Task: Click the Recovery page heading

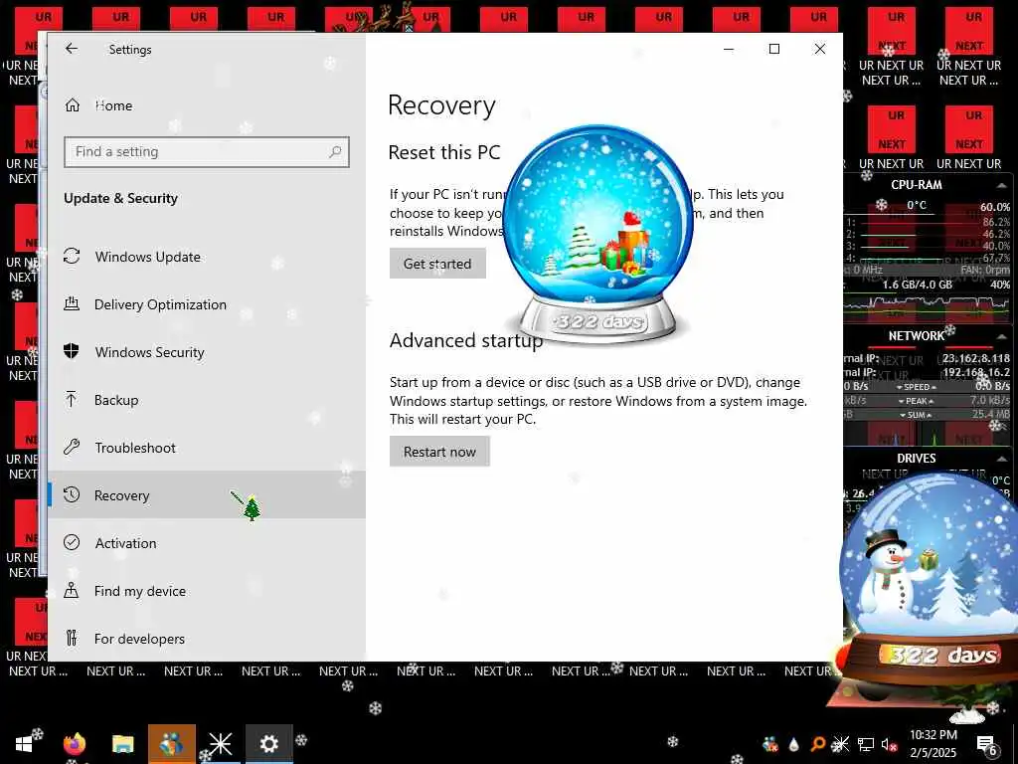Action: (x=442, y=105)
